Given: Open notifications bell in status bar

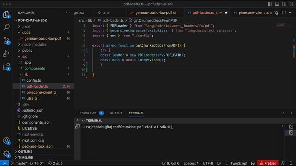Looking at the screenshot, I should [291, 163].
